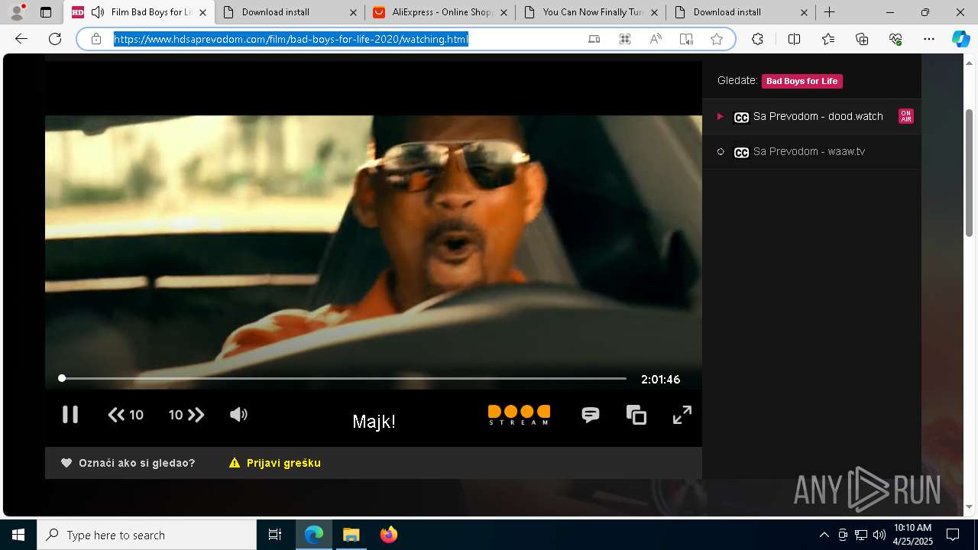Open Copilot sidebar
Viewport: 978px width, 550px height.
point(960,39)
